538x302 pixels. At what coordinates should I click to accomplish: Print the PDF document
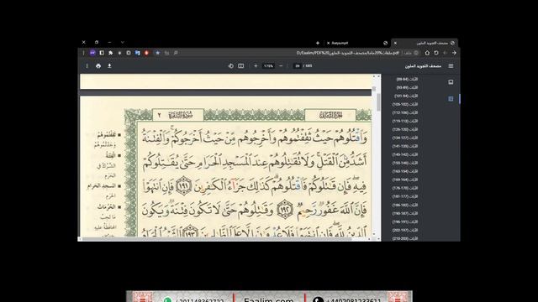98,65
